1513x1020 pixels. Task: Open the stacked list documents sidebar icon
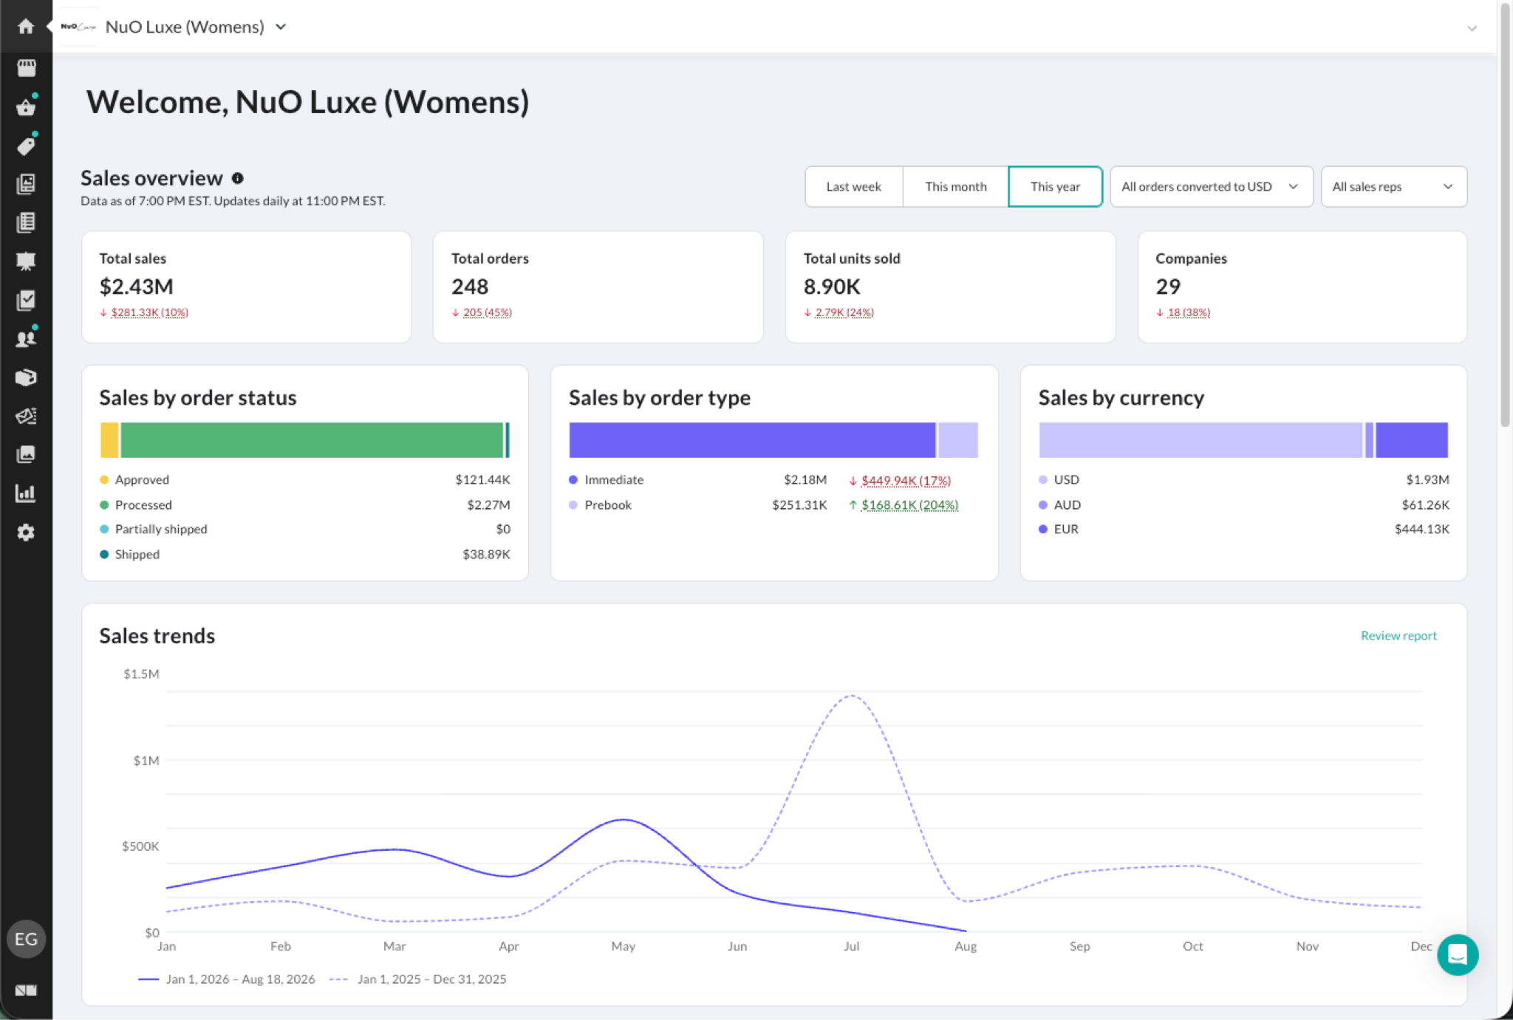coord(26,222)
